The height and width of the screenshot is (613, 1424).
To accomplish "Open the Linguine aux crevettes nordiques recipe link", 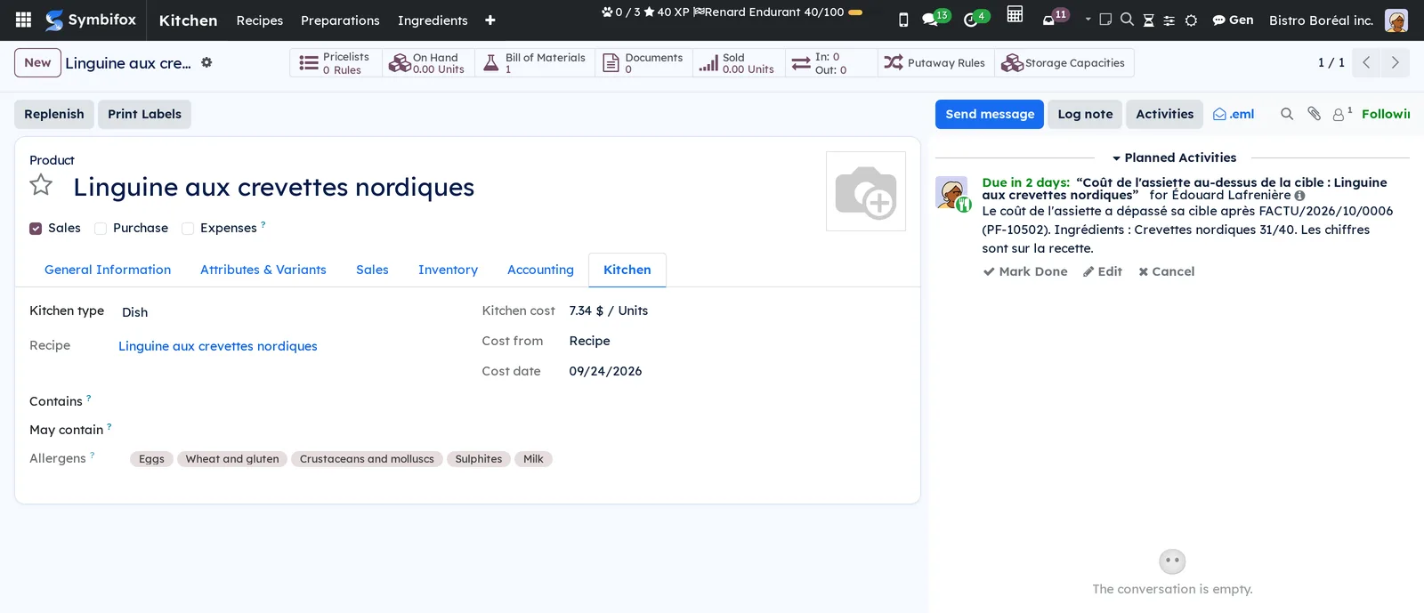I will 218,346.
